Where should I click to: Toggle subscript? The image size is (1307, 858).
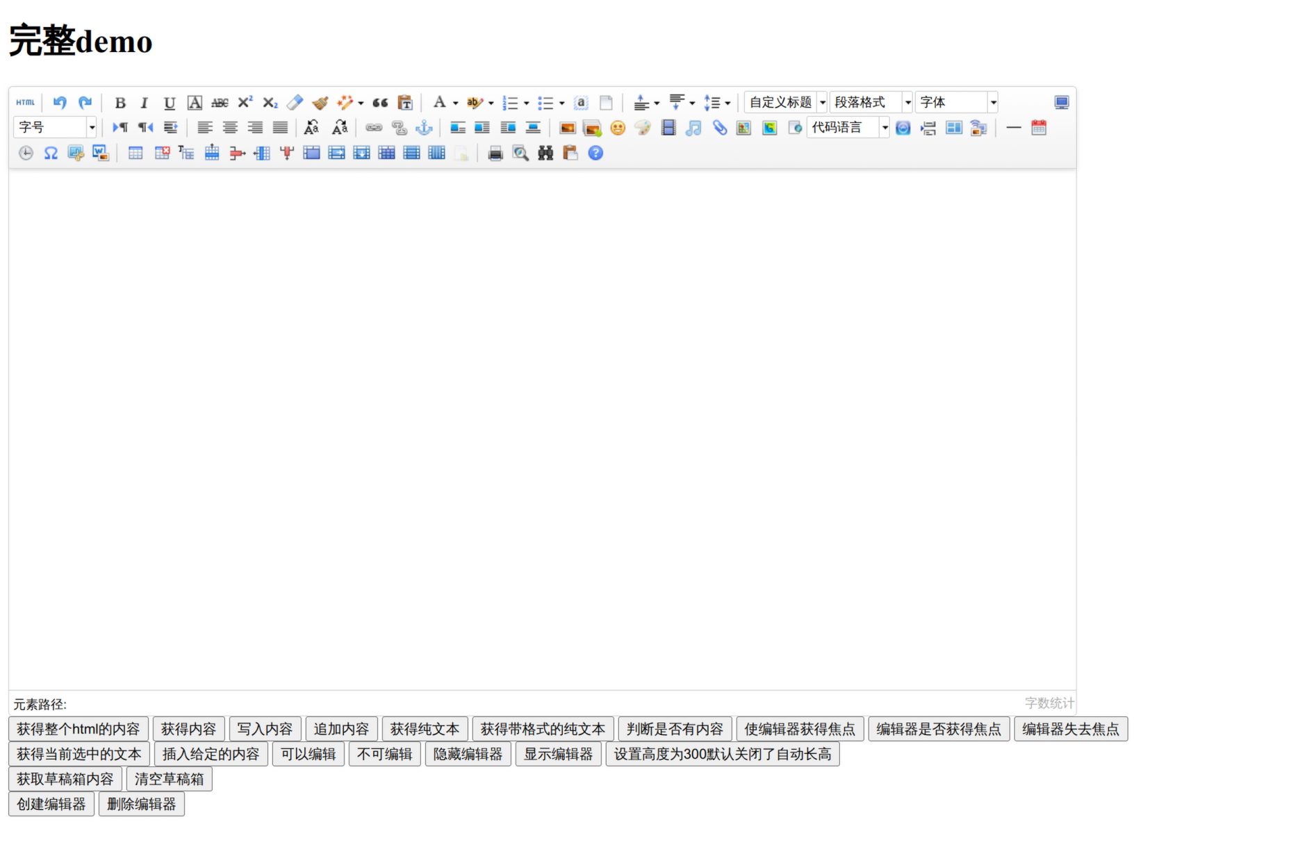(x=270, y=103)
